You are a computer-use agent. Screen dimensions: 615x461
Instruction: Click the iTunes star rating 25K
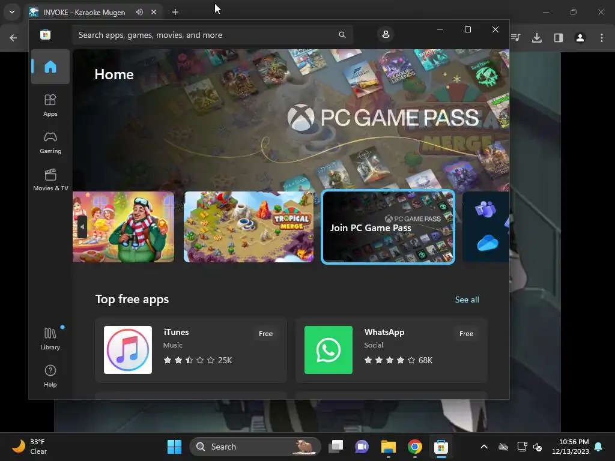198,360
